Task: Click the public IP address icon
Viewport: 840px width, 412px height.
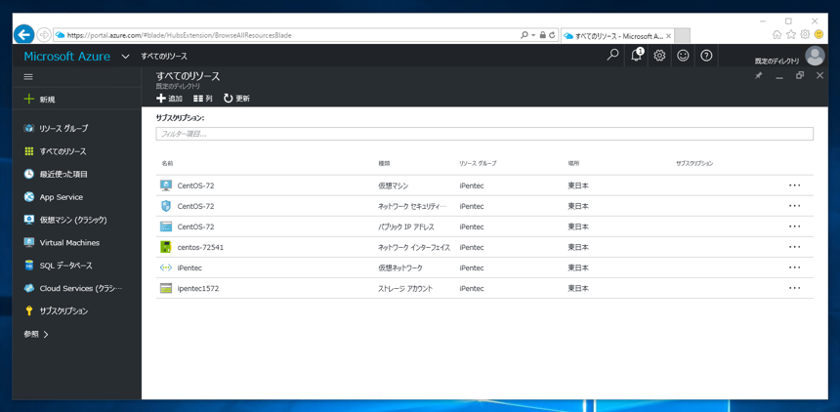Action: click(x=166, y=227)
